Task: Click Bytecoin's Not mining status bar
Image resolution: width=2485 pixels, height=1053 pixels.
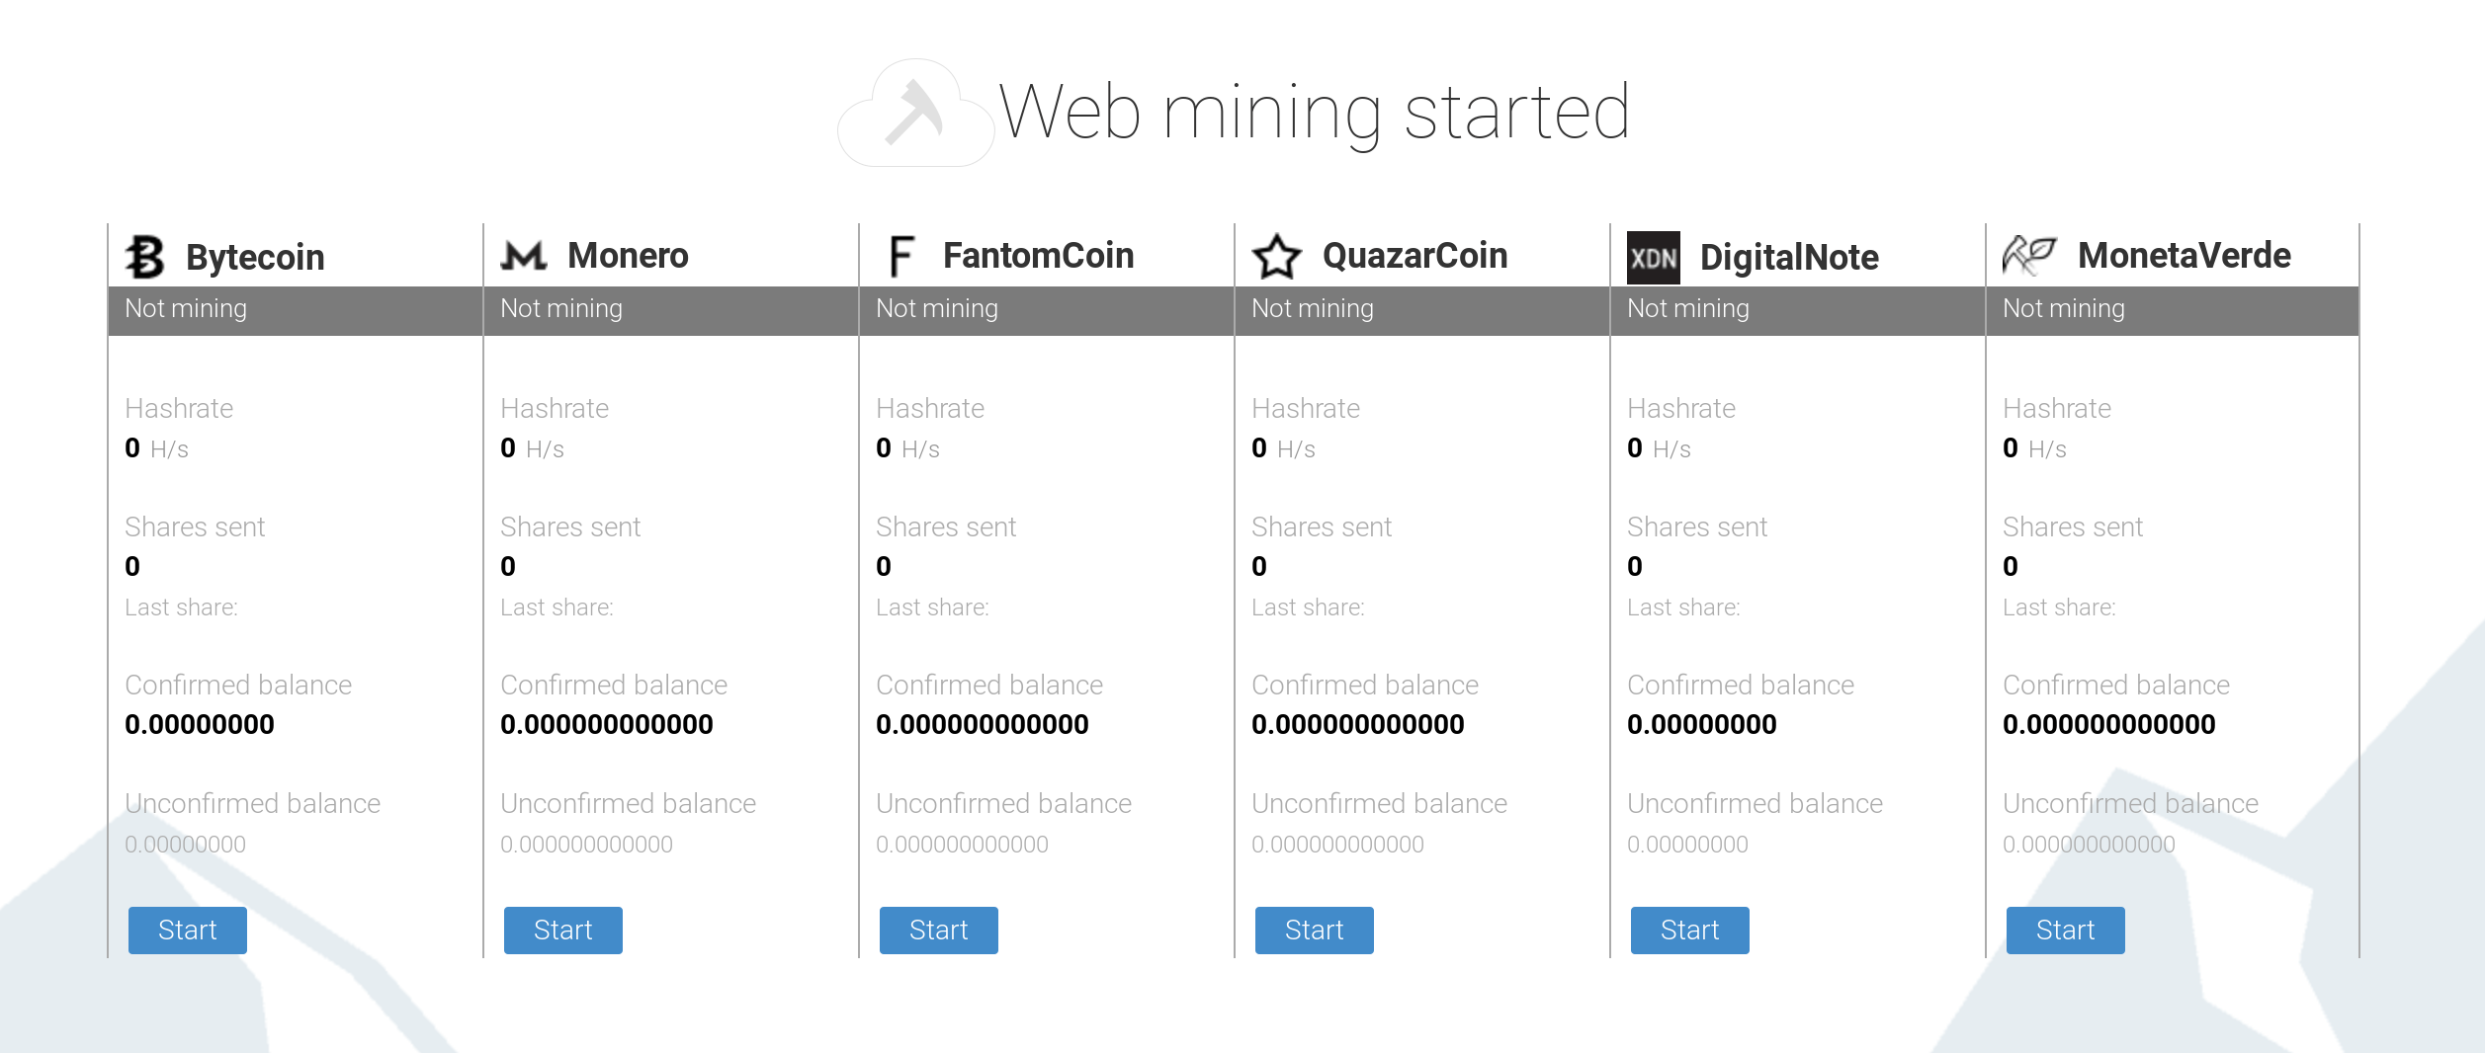Action: pyautogui.click(x=296, y=310)
